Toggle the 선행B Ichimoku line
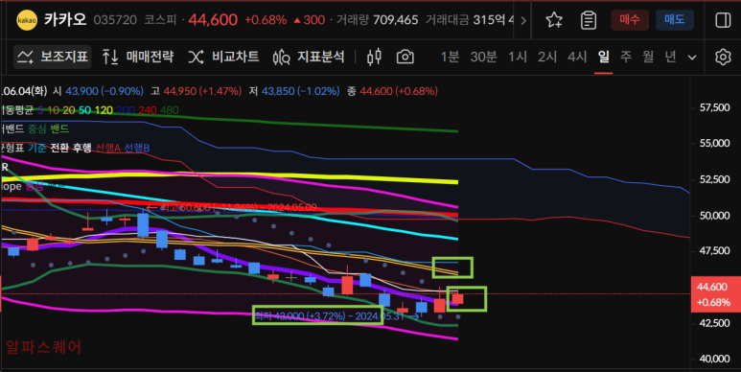Image resolution: width=741 pixels, height=372 pixels. point(136,148)
